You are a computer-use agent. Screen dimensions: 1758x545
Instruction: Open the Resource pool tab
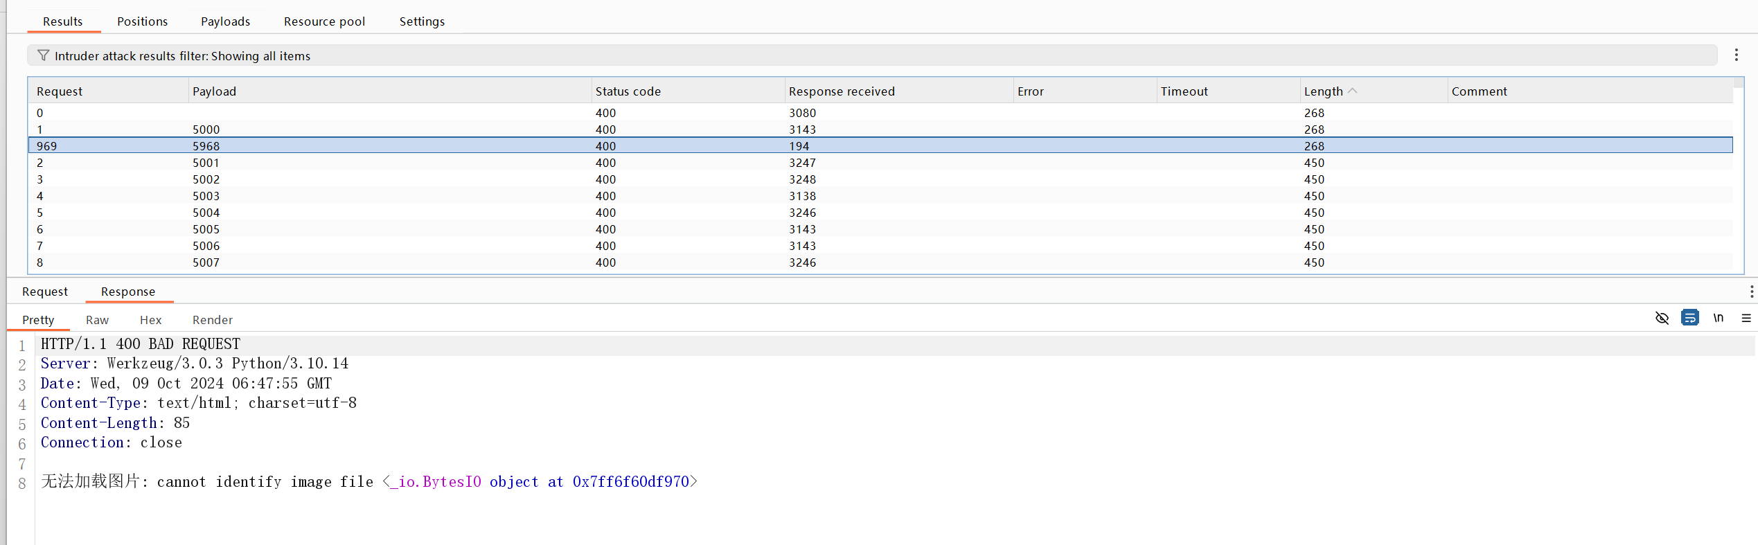tap(324, 21)
